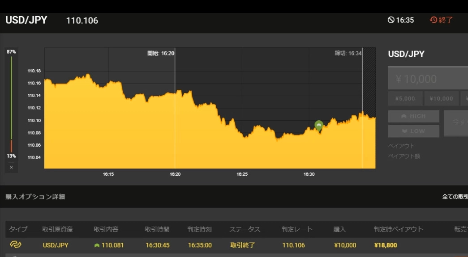Close the trader sentiment gauge with X
This screenshot has height=257, width=468.
11,167
